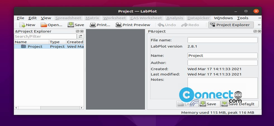Open the Windows menu
The height and width of the screenshot is (126, 274).
(223, 18)
